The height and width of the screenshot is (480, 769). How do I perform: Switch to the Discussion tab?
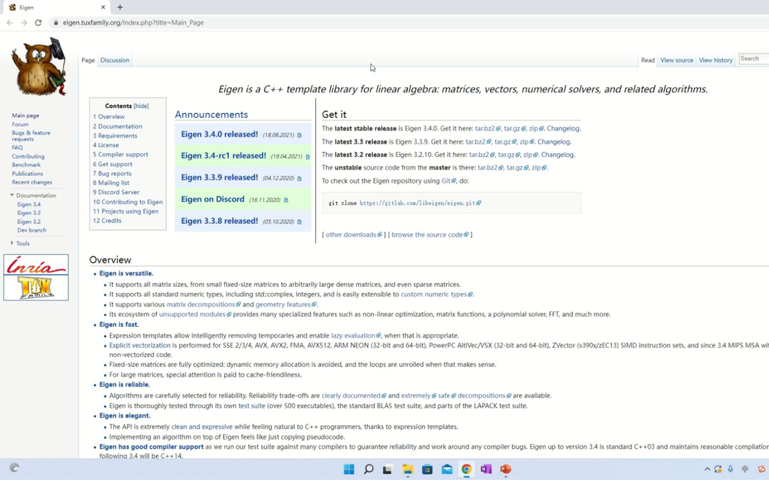pos(115,60)
